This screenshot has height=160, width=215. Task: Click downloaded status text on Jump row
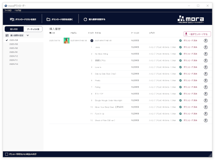point(190,47)
